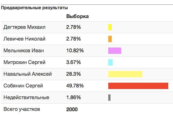Click the 28.3% value

pyautogui.click(x=74, y=74)
